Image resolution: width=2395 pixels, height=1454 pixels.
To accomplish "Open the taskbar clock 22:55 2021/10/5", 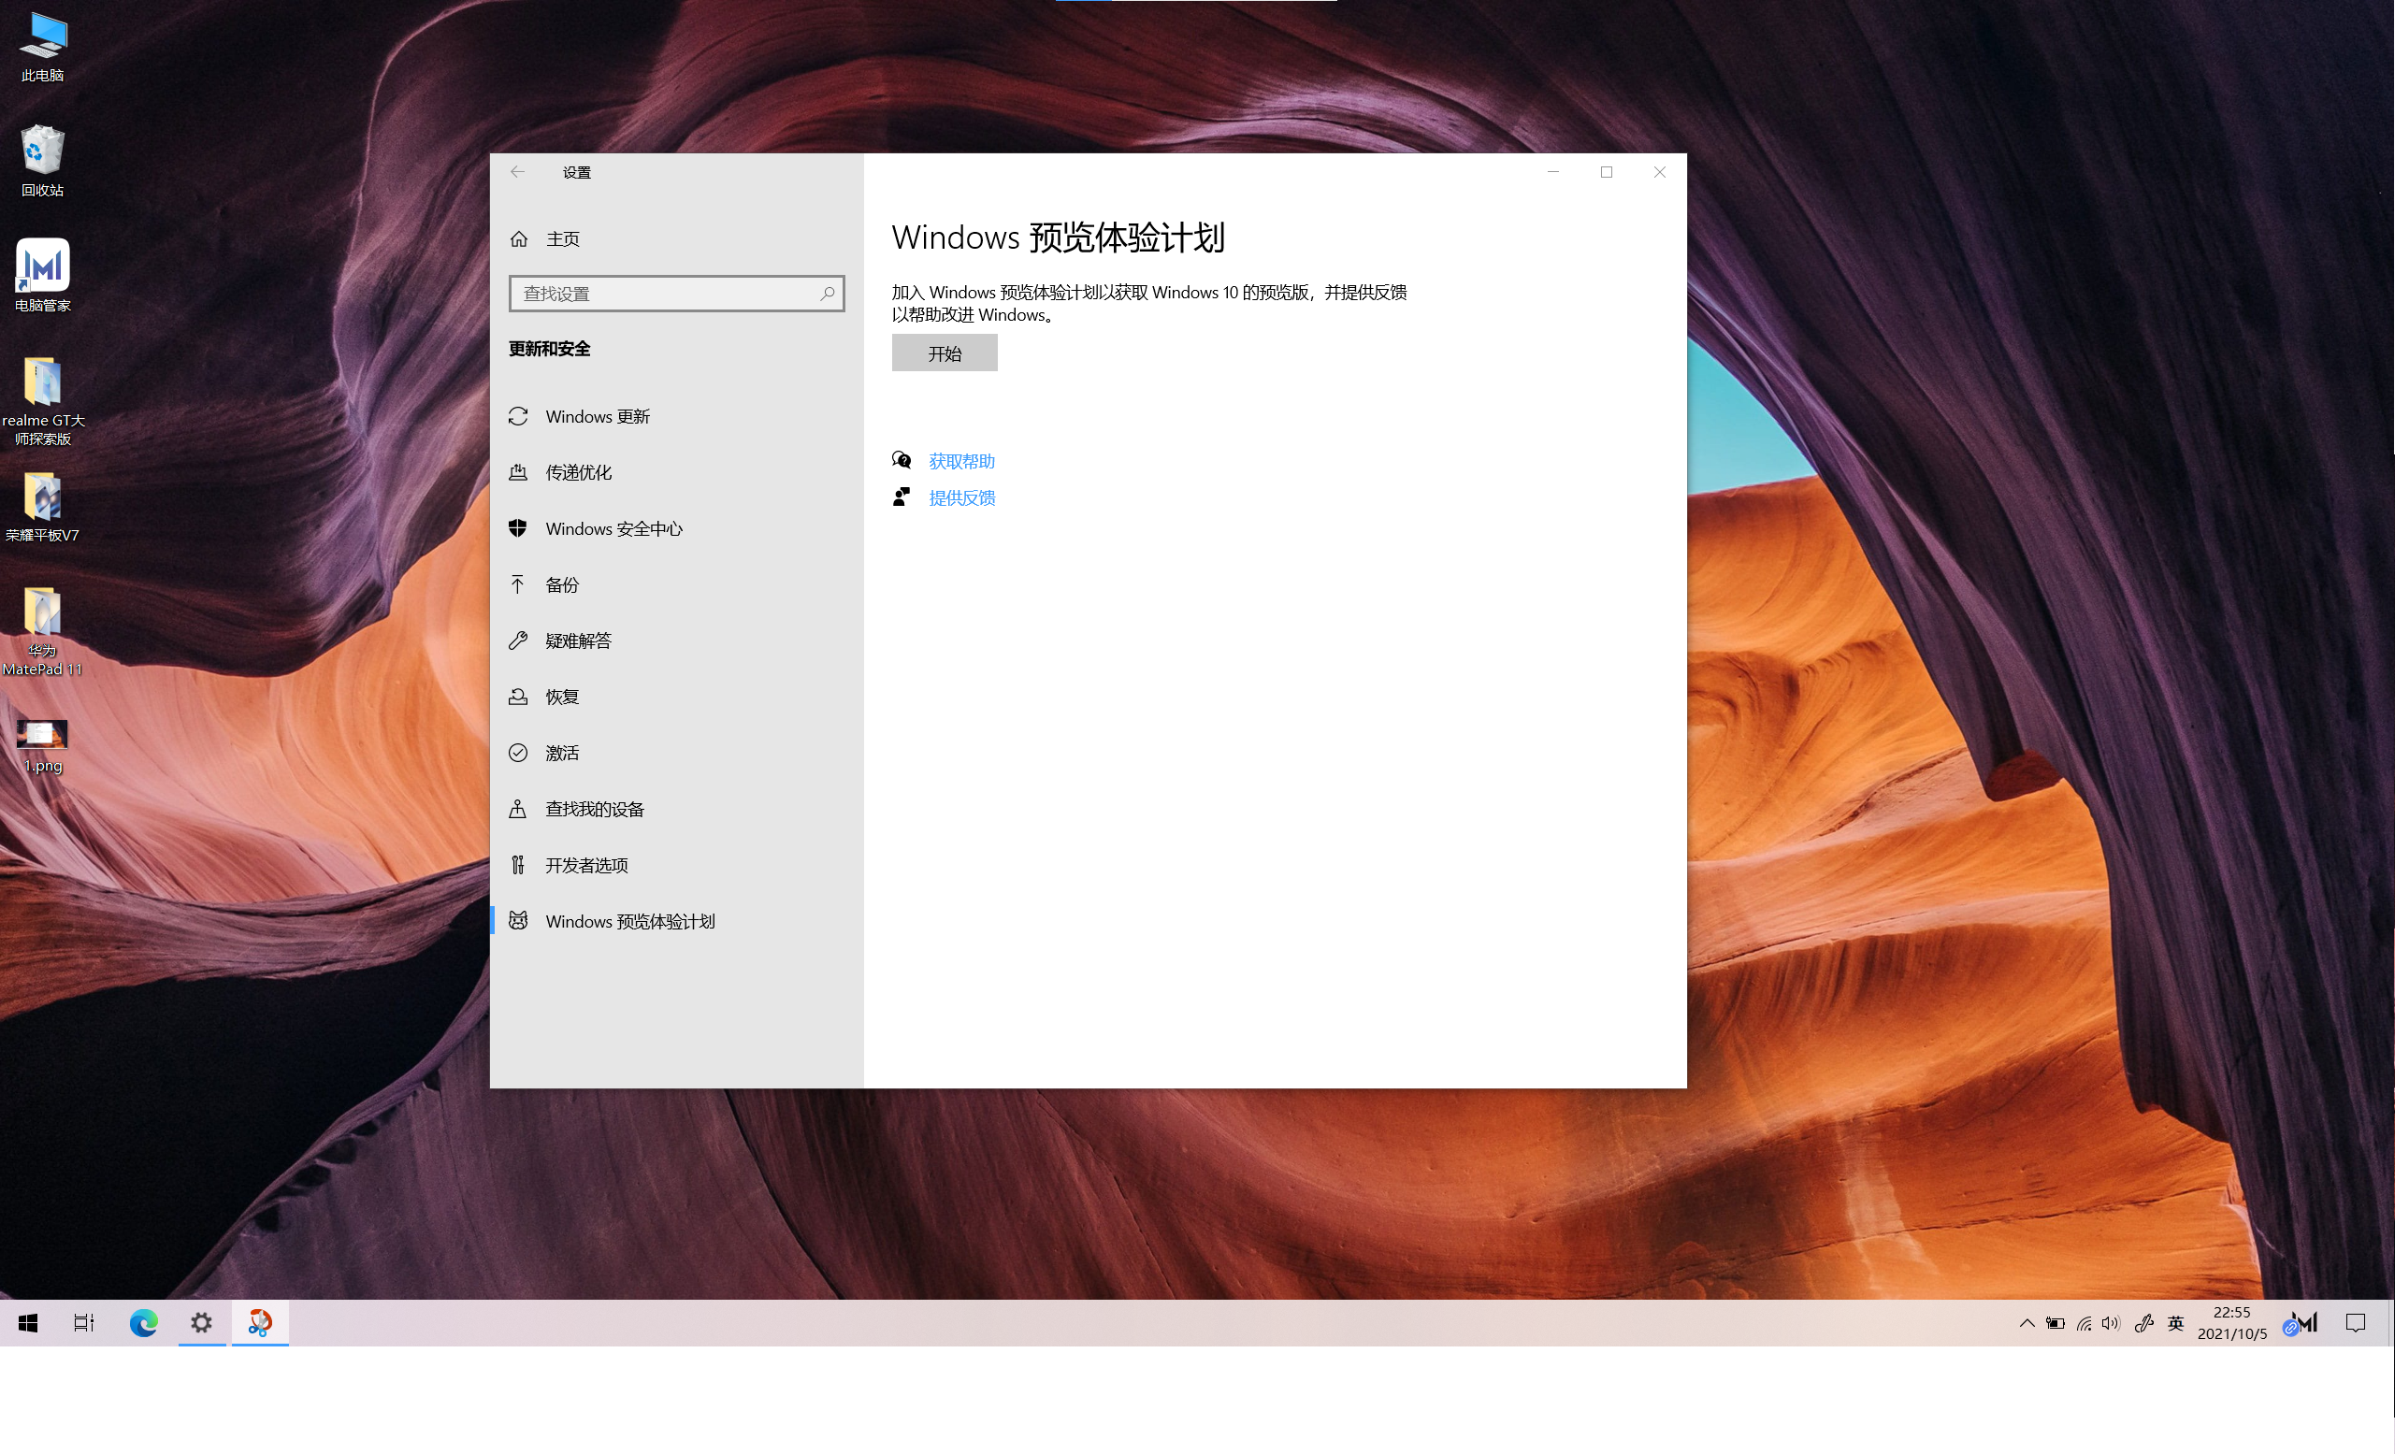I will [2231, 1323].
